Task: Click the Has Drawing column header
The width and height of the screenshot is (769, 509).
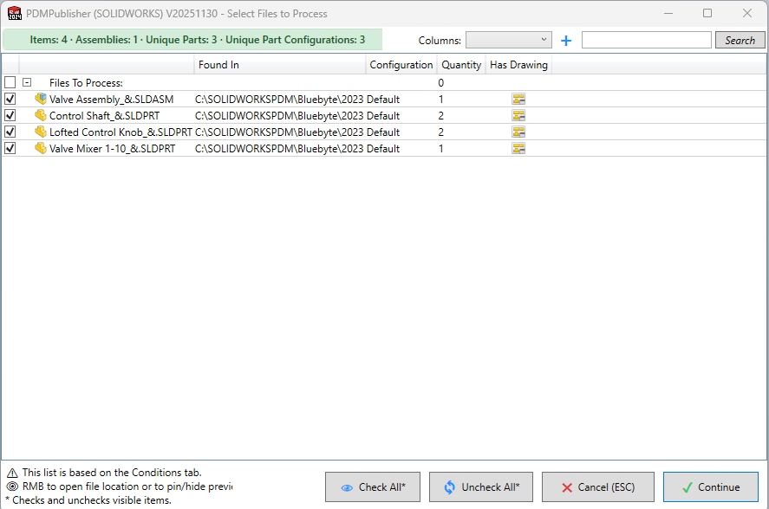Action: 518,65
